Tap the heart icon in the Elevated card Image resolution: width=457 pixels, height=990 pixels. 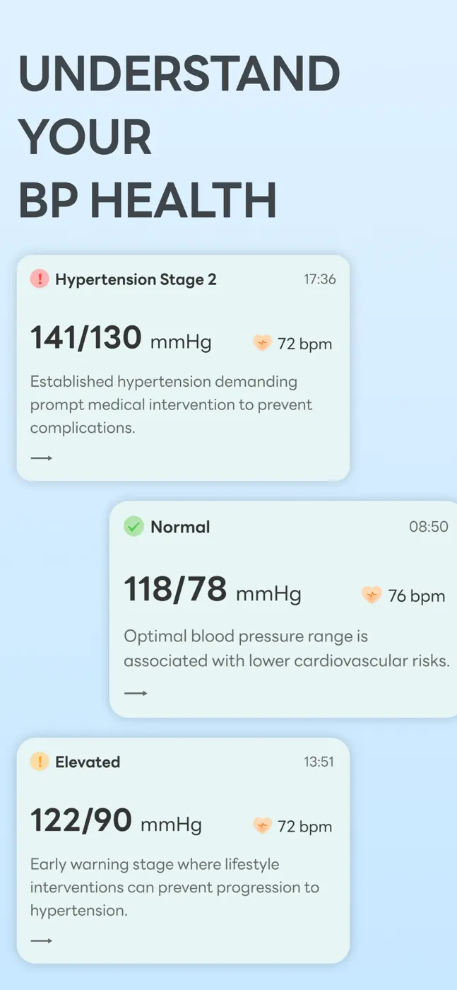point(263,826)
